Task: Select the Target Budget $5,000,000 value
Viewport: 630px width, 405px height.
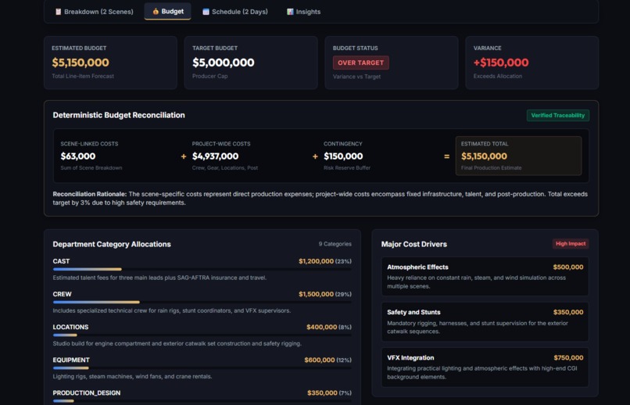Action: pos(223,63)
